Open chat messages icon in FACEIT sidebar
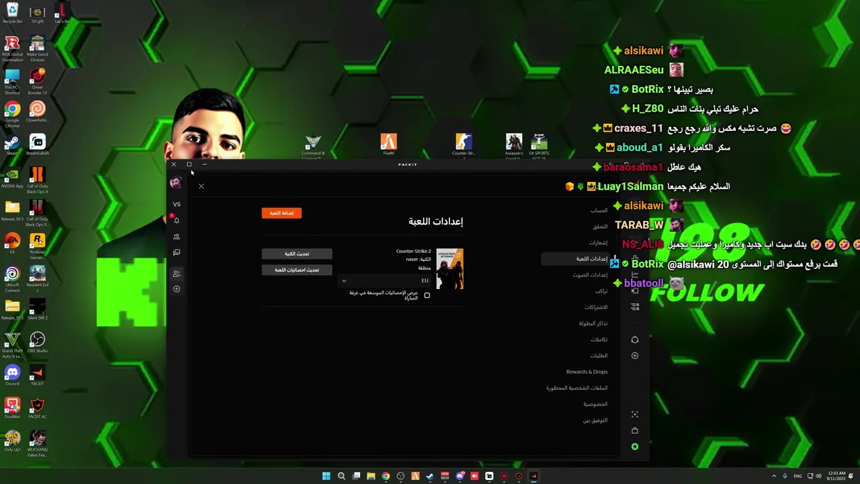 (177, 253)
